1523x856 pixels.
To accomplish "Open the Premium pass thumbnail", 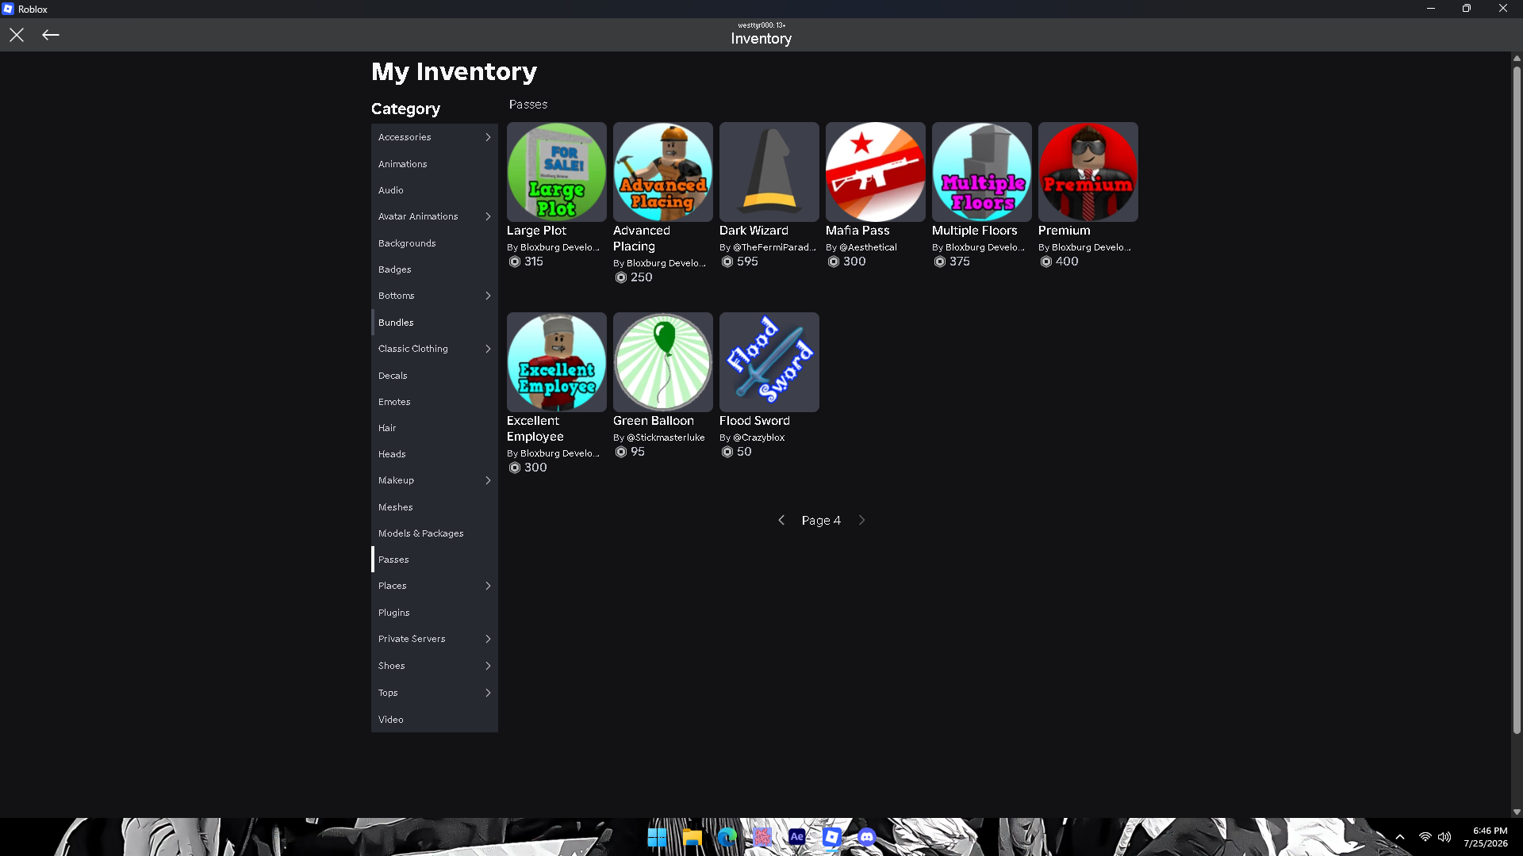I will [1088, 172].
